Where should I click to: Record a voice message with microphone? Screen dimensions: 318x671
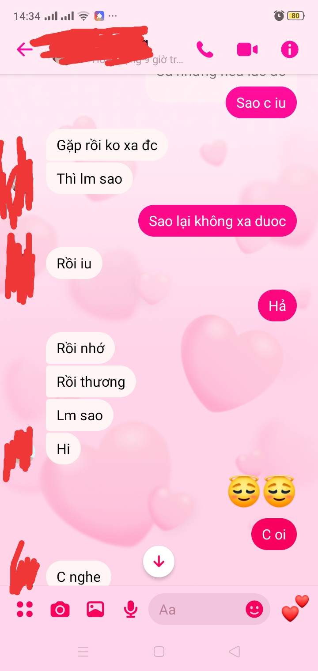tap(130, 610)
